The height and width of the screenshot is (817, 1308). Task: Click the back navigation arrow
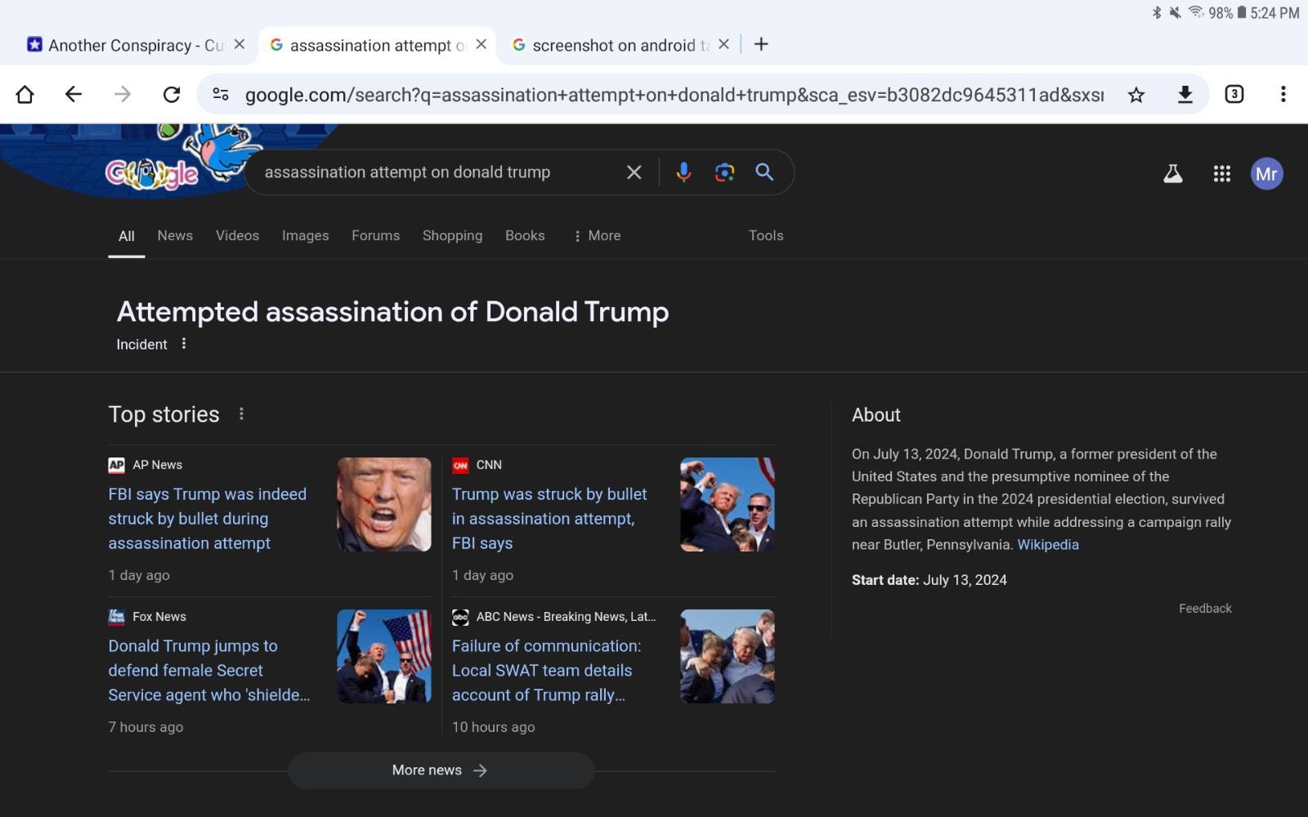tap(74, 95)
